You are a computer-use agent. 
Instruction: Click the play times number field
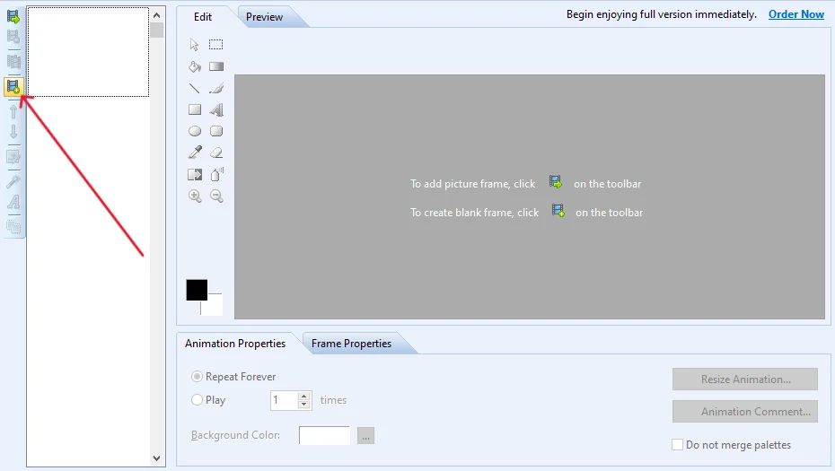point(285,400)
